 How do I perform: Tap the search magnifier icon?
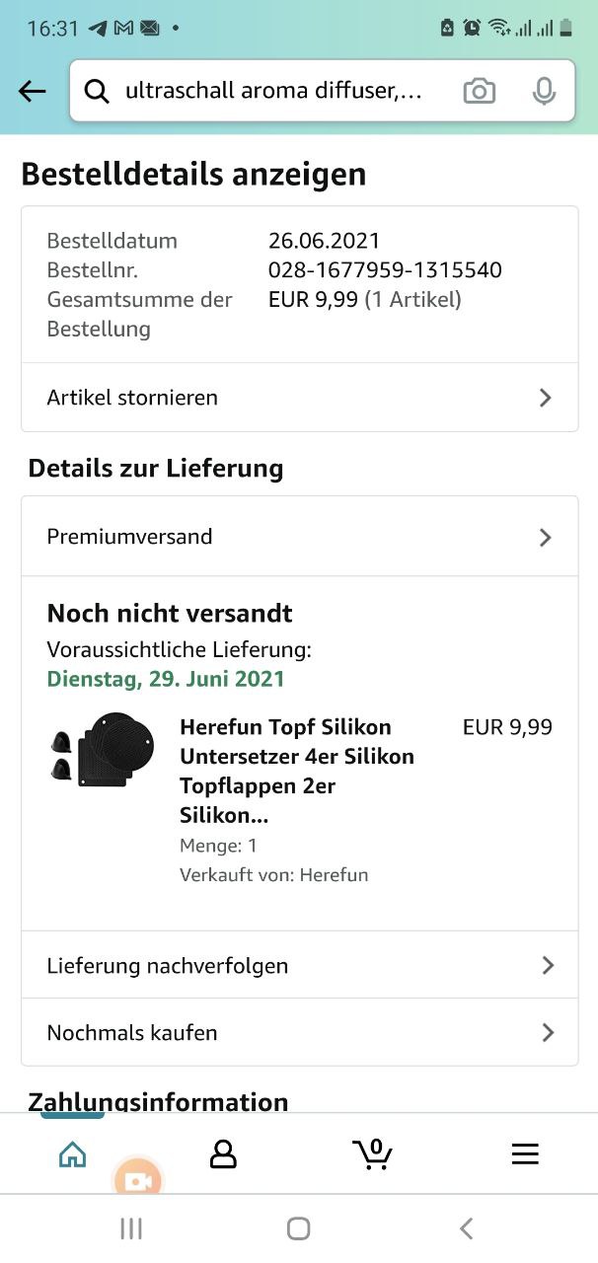[97, 92]
